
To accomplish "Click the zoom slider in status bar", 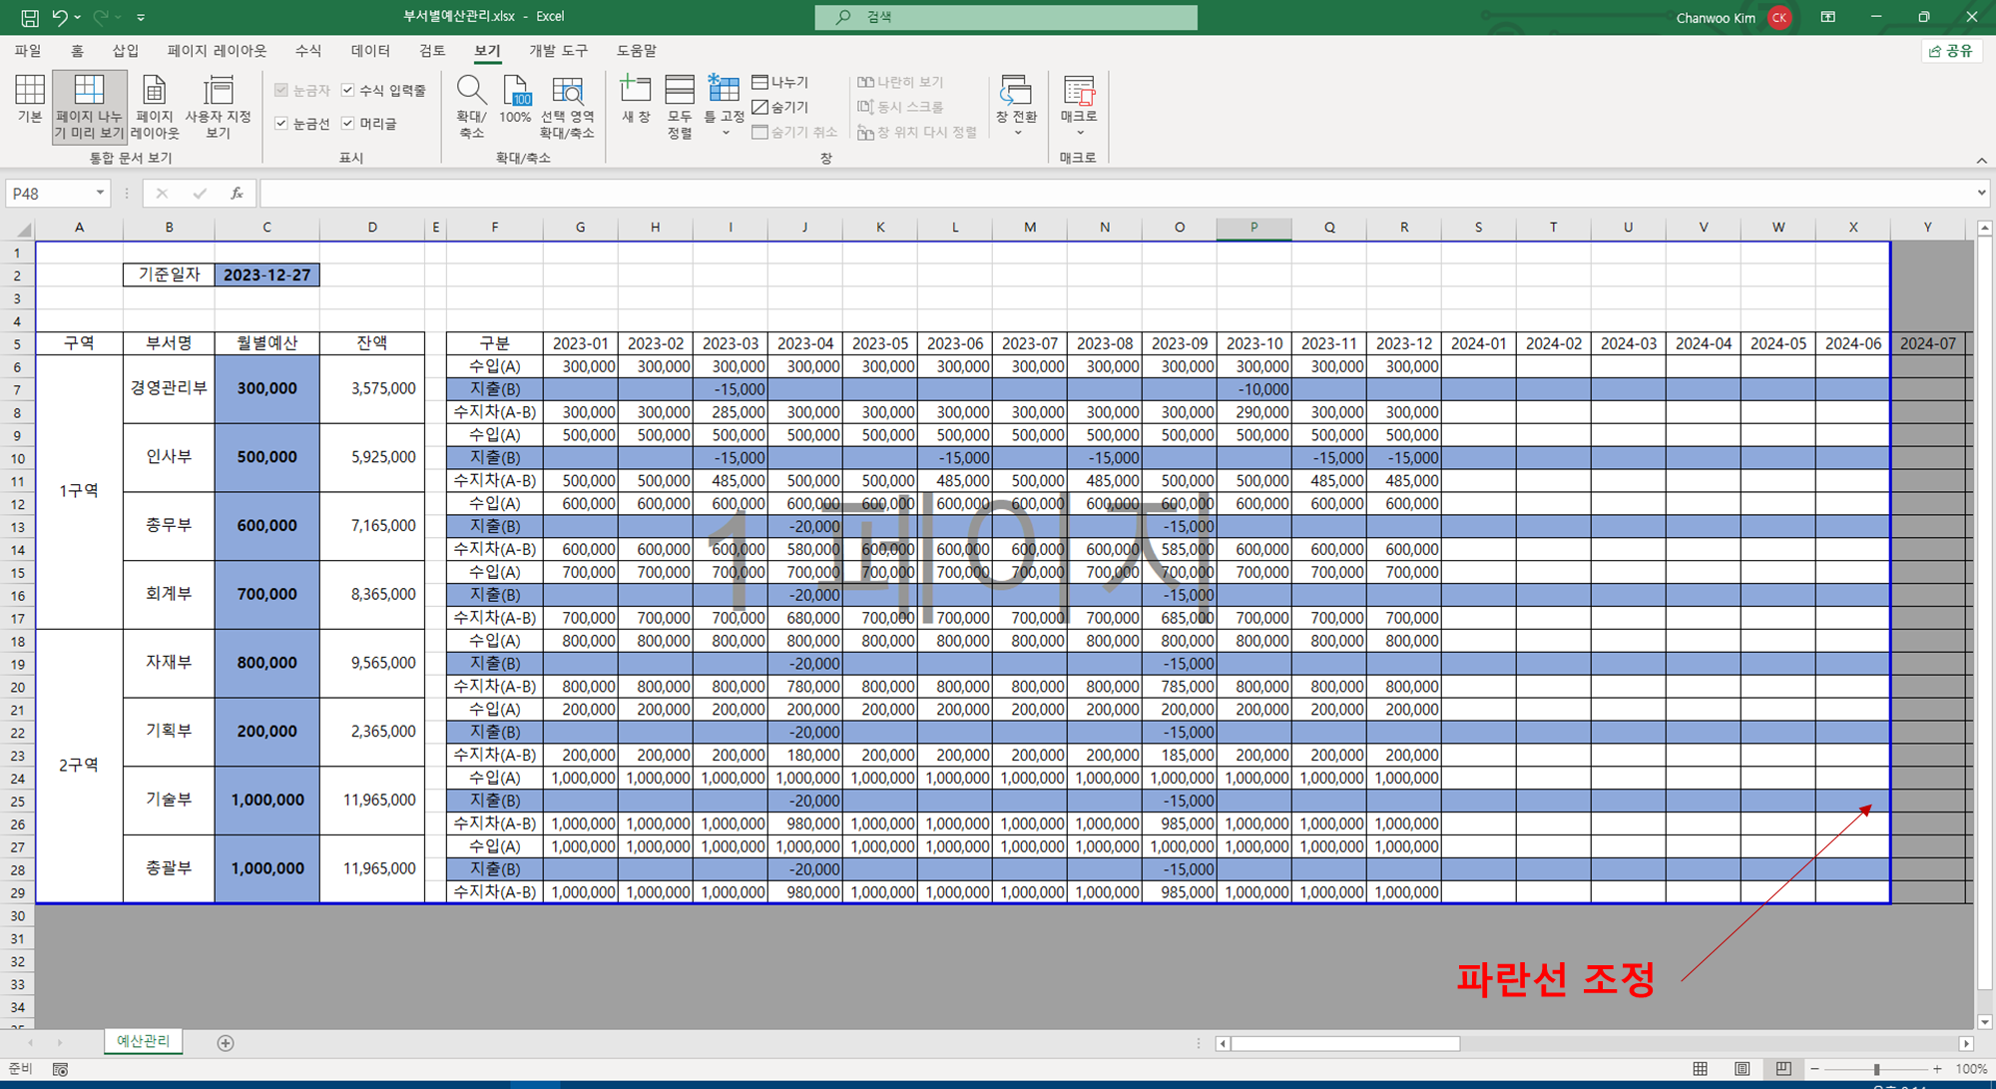I will tap(1876, 1069).
